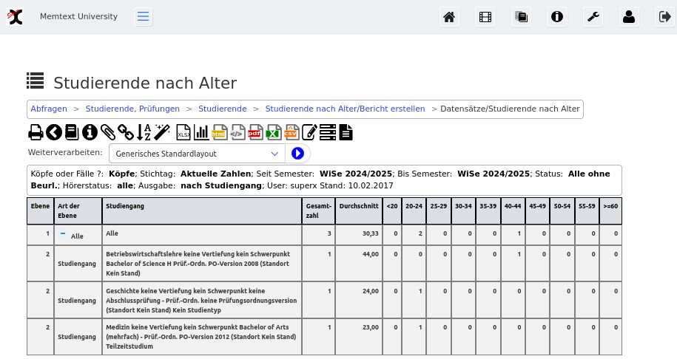This screenshot has height=359, width=677.
Task: Click the Home icon in top bar
Action: 448,17
